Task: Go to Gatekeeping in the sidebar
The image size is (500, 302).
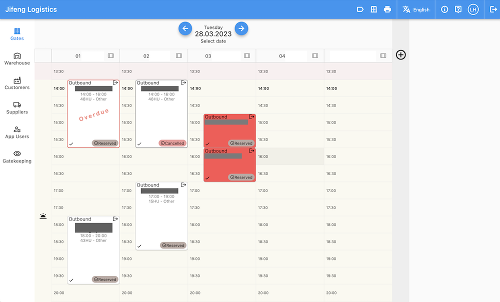Action: [17, 156]
